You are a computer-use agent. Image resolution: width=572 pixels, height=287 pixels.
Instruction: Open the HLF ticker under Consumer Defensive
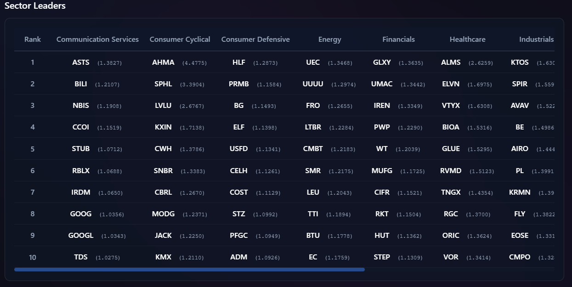239,62
